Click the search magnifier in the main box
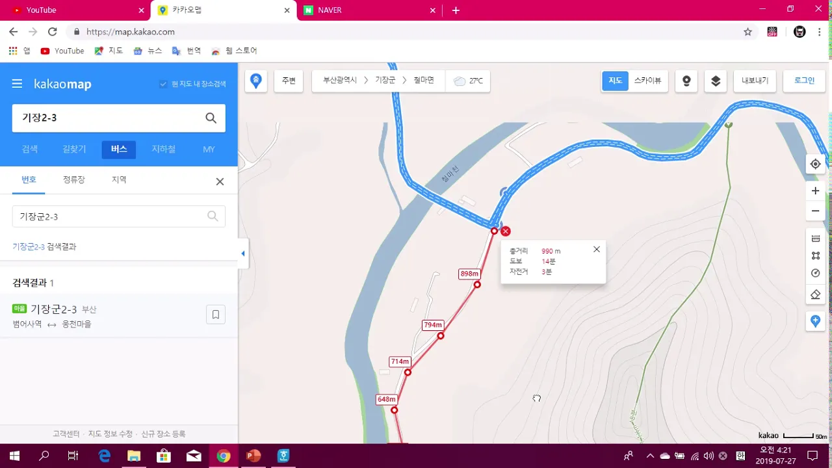Viewport: 832px width, 468px height. 211,118
